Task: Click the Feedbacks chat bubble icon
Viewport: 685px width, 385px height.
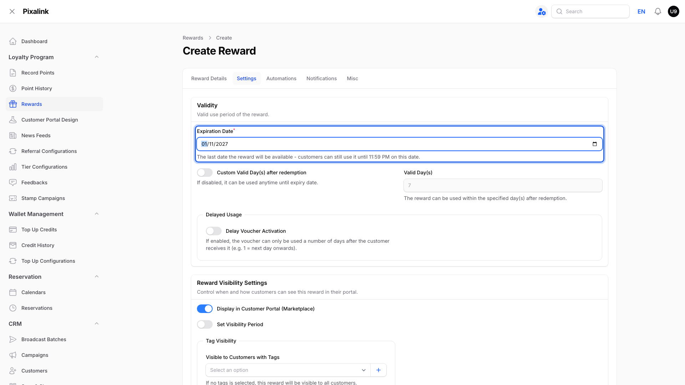Action: click(13, 183)
